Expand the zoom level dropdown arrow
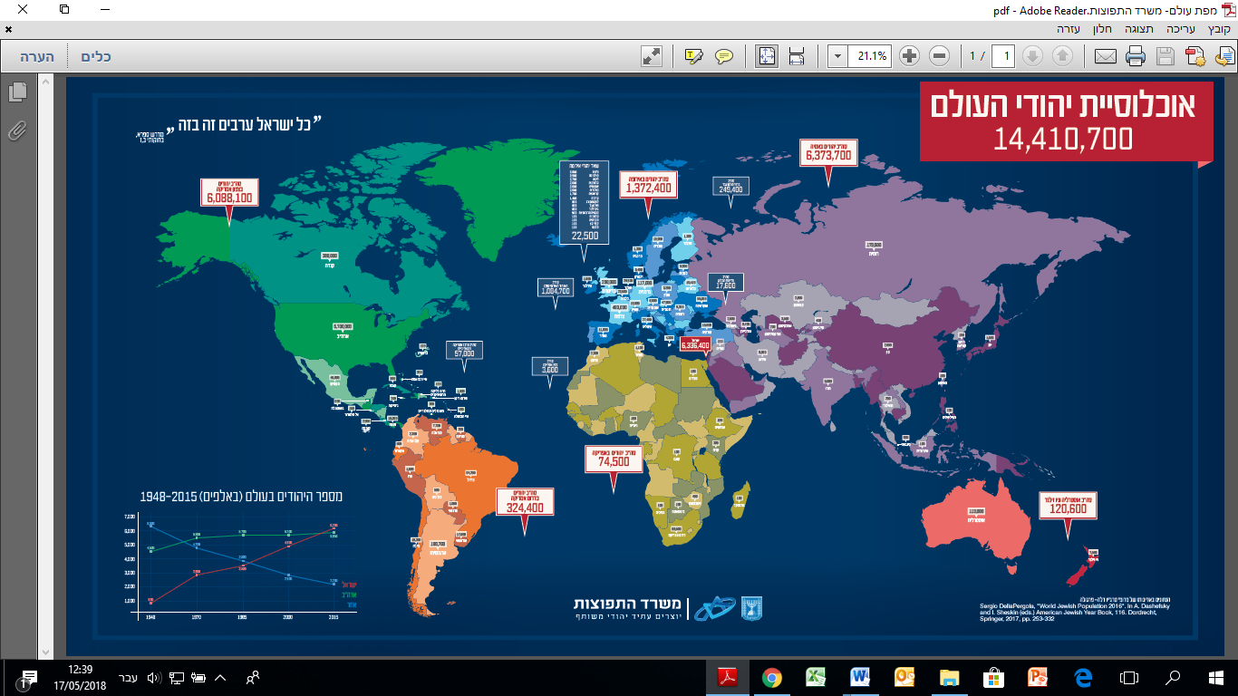1238x696 pixels. 837,56
